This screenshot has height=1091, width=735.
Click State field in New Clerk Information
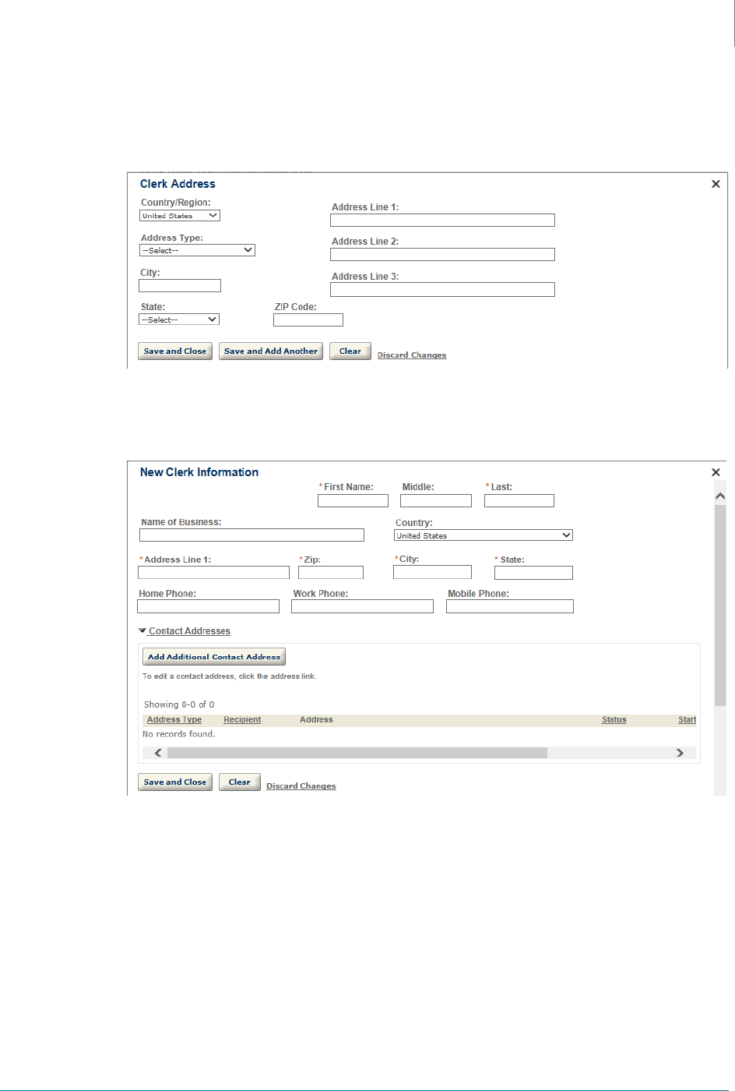533,573
